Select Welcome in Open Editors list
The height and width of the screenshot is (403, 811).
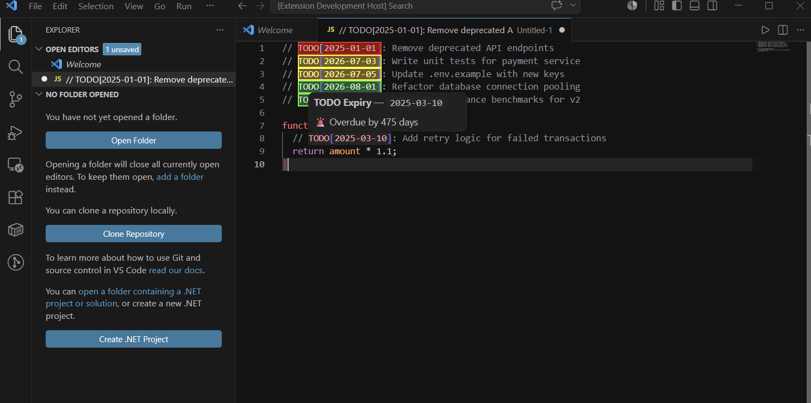click(x=134, y=64)
